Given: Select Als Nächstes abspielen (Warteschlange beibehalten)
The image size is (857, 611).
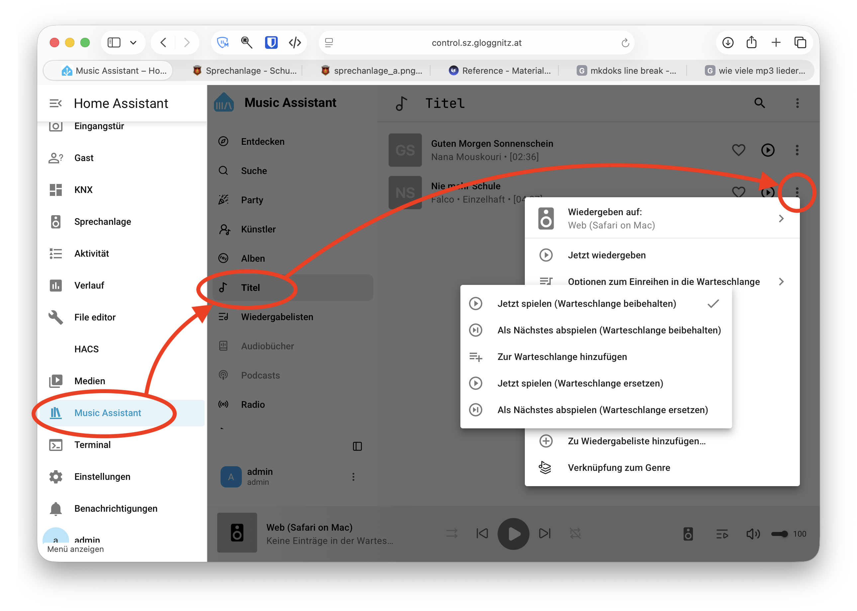Looking at the screenshot, I should 596,330.
